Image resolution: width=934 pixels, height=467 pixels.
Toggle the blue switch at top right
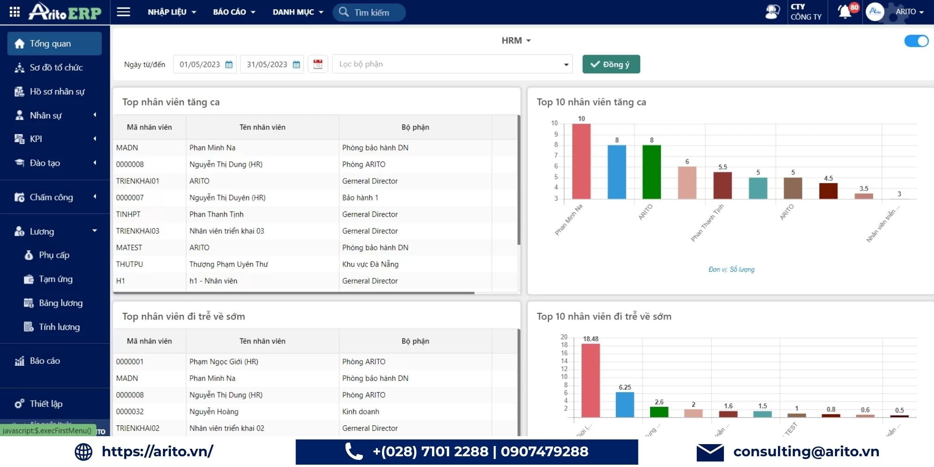pyautogui.click(x=916, y=41)
